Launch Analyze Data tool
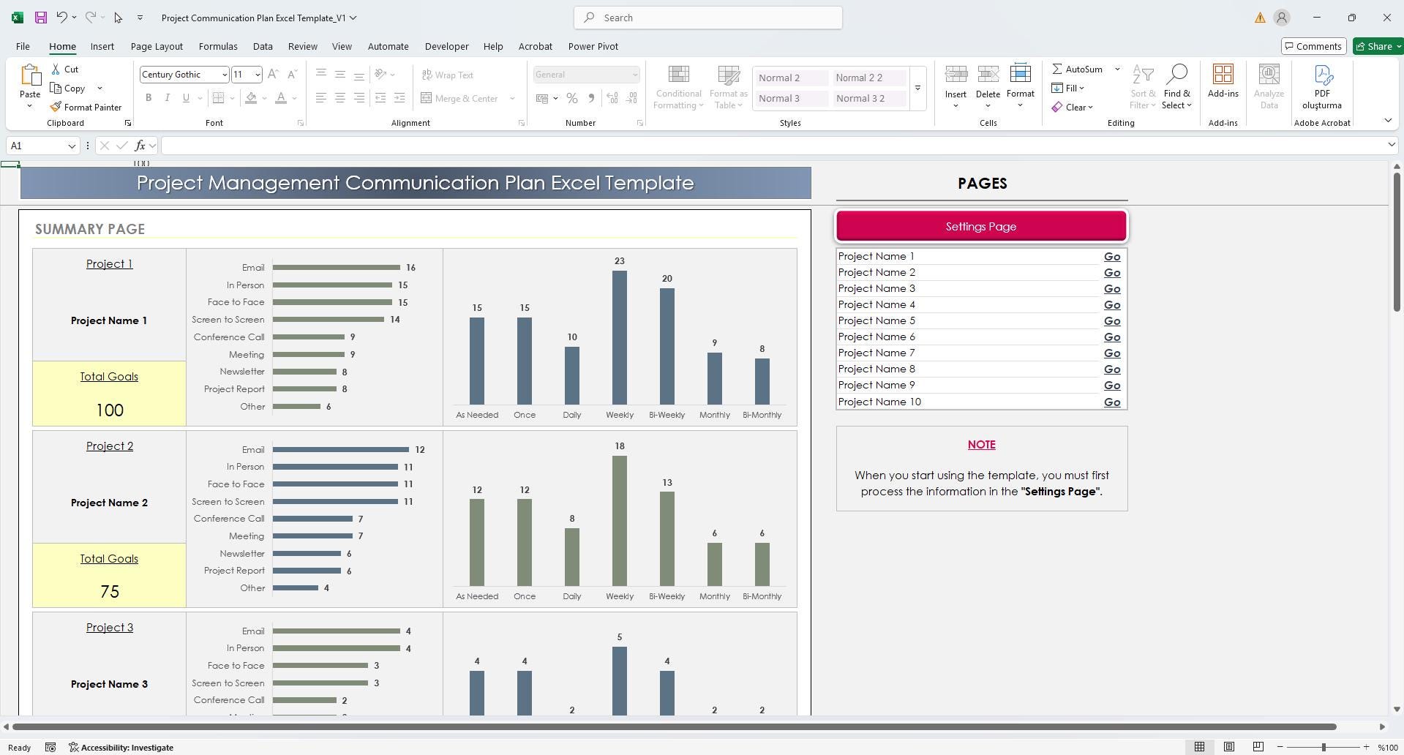The height and width of the screenshot is (755, 1404). point(1269,87)
